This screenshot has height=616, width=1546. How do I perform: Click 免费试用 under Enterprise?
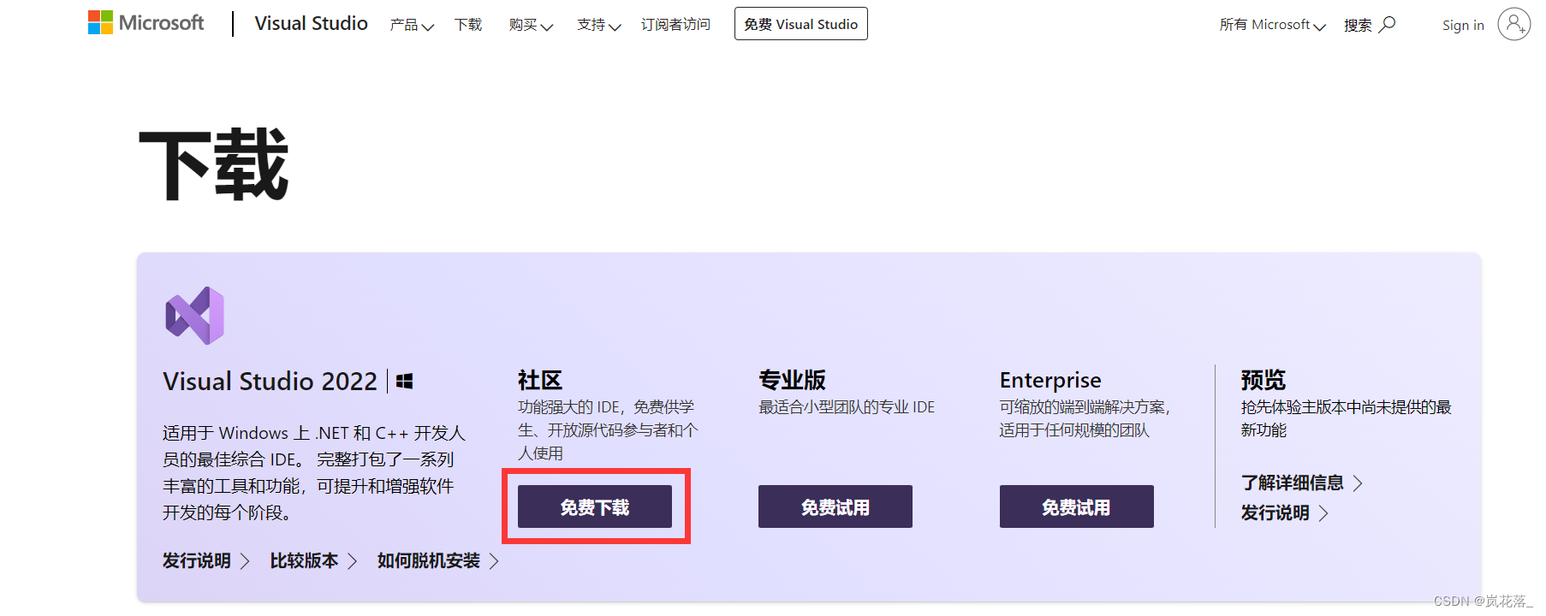point(1076,506)
